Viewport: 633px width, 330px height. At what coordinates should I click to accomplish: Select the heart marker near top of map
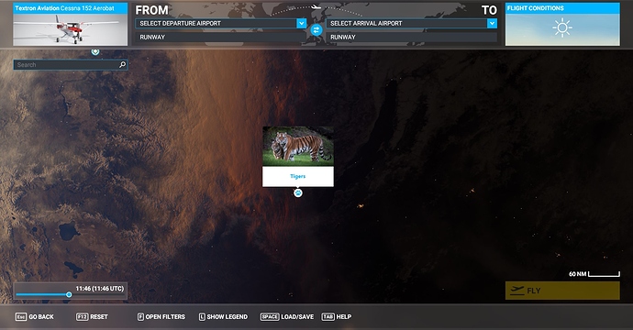[94, 51]
